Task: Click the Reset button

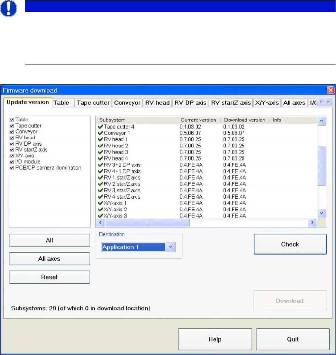Action: 50,277
